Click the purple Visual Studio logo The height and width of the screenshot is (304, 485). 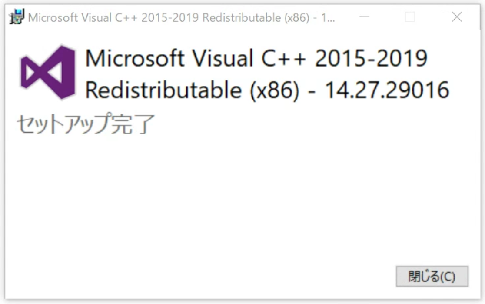click(x=48, y=72)
